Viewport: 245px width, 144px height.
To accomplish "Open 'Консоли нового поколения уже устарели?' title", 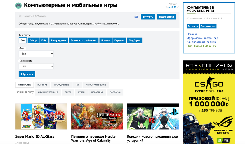I will (152, 138).
